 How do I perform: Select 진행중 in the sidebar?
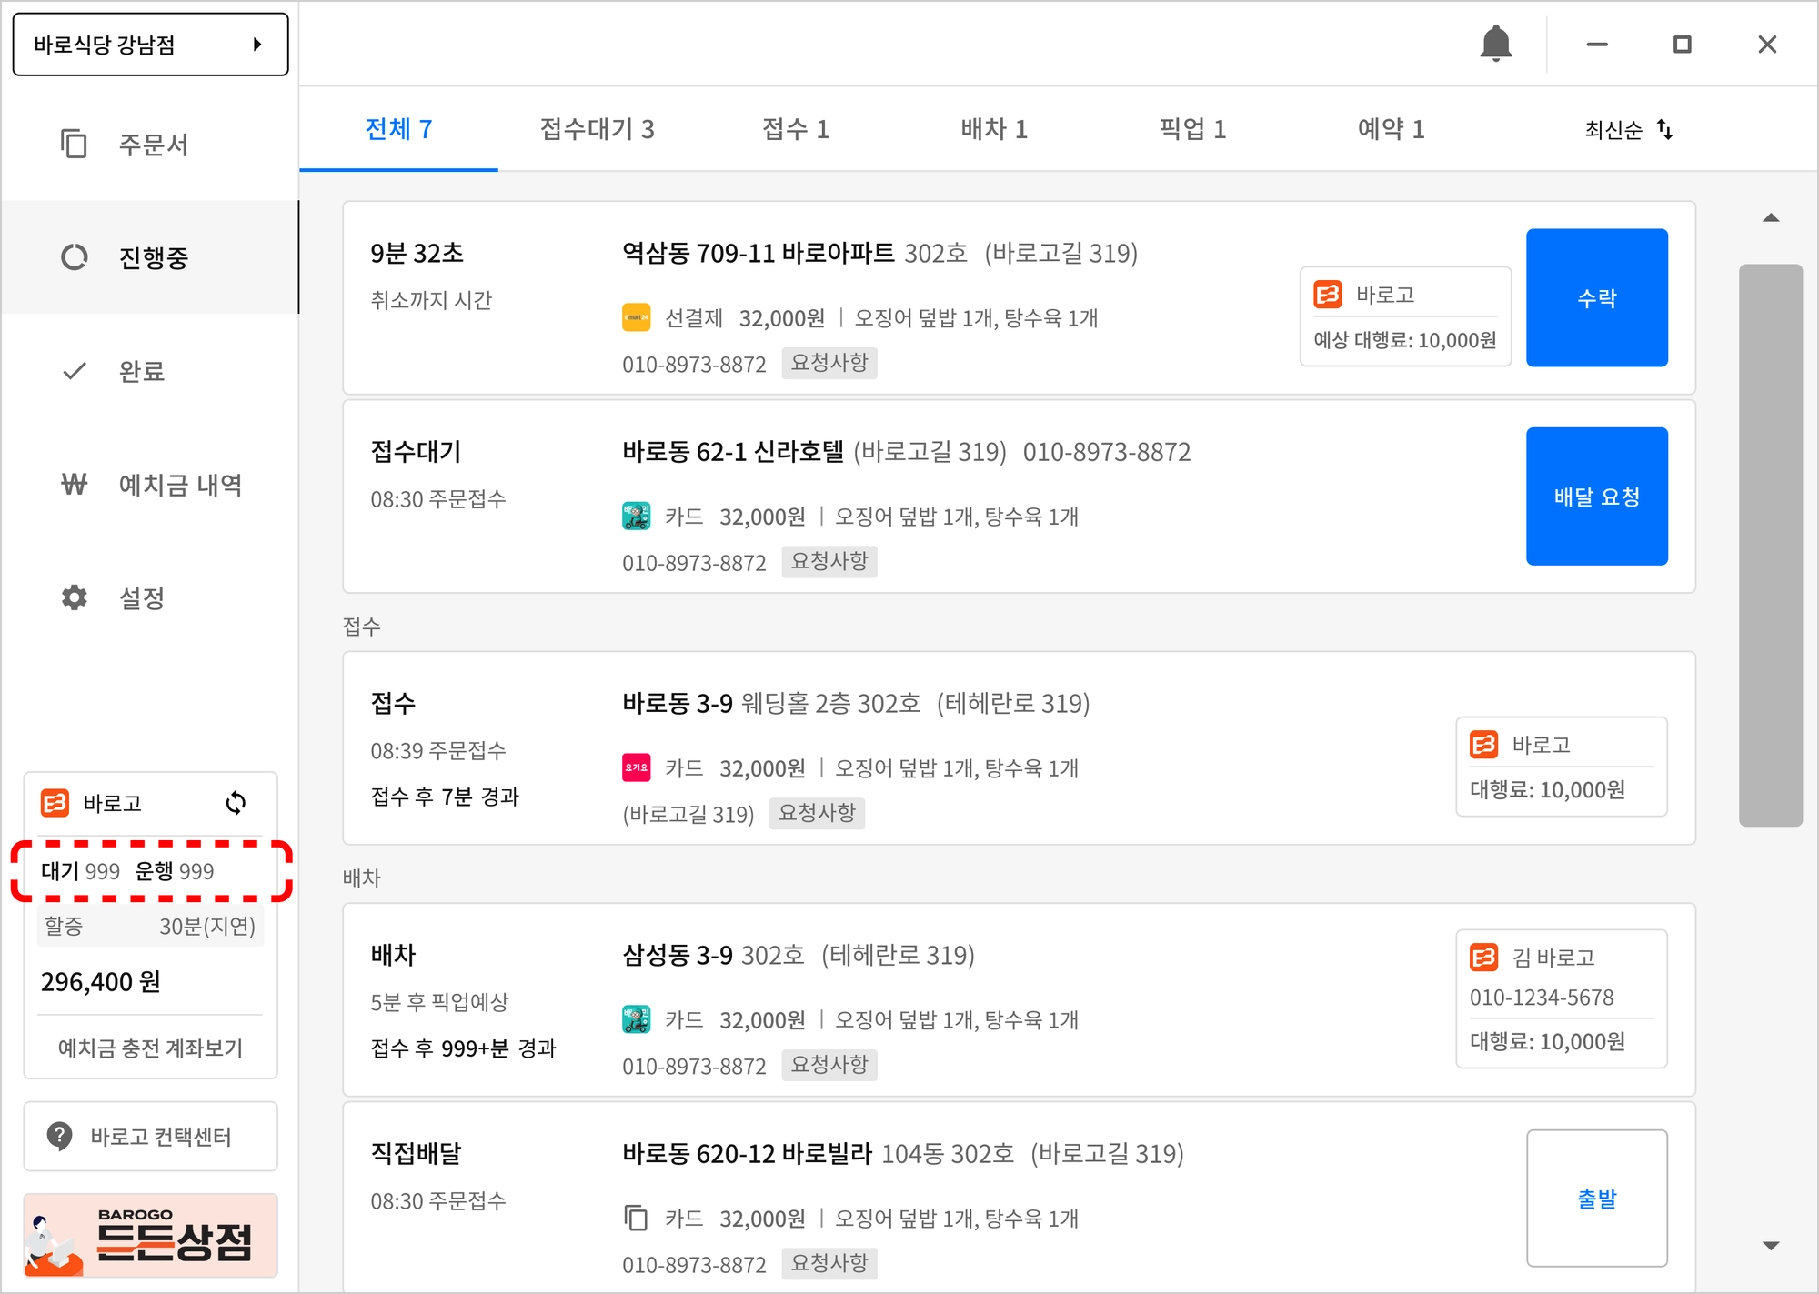click(x=150, y=257)
